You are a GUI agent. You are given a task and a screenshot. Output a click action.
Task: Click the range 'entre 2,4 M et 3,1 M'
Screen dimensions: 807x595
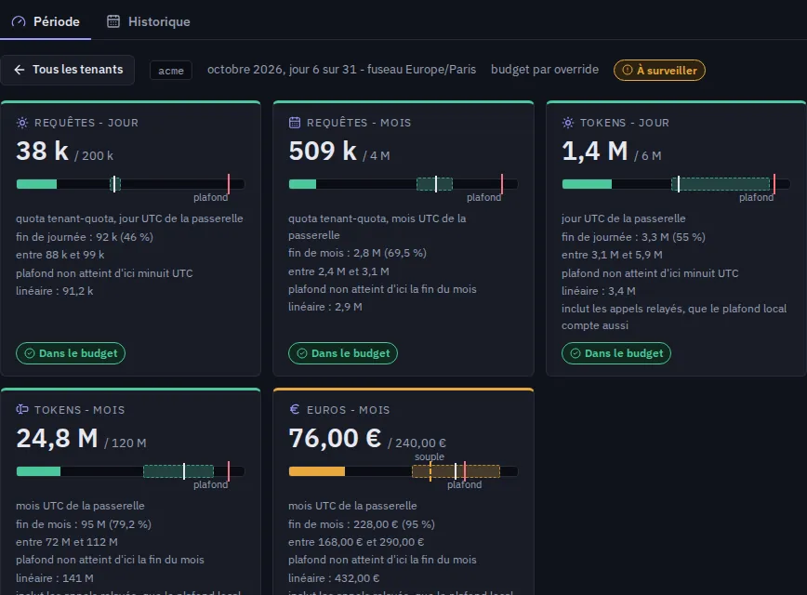tap(338, 271)
